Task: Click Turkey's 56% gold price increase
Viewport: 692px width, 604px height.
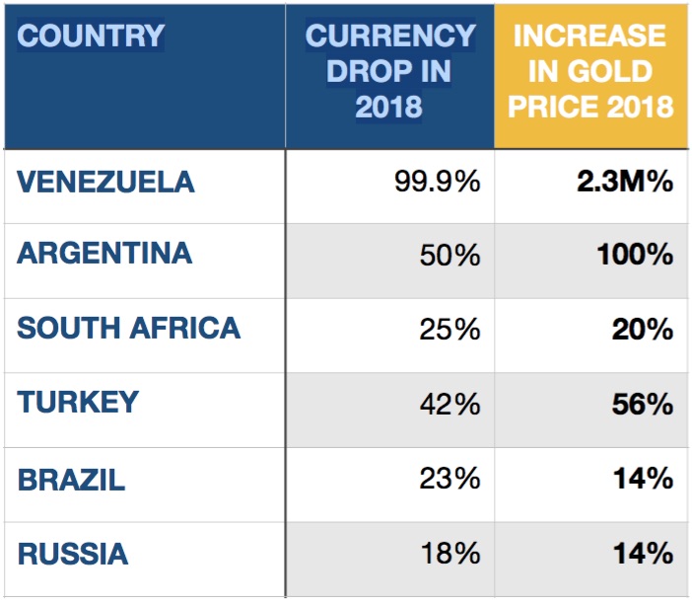Action: (642, 404)
